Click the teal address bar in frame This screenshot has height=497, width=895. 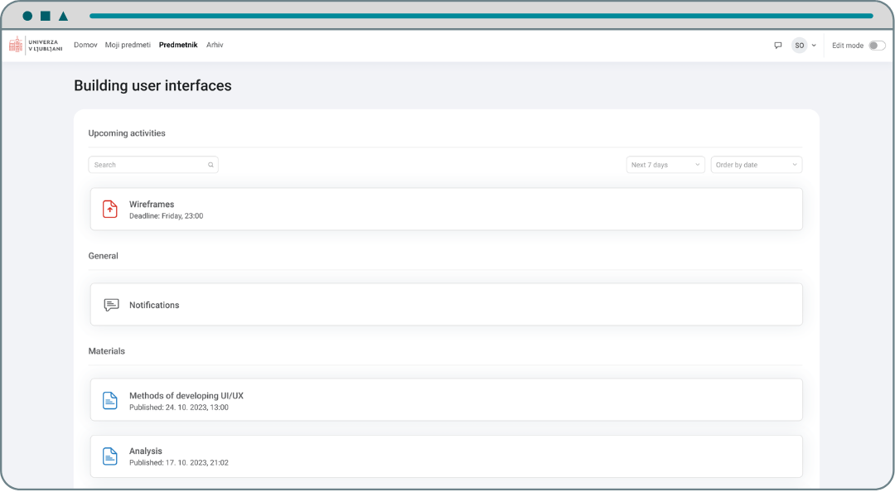point(481,16)
